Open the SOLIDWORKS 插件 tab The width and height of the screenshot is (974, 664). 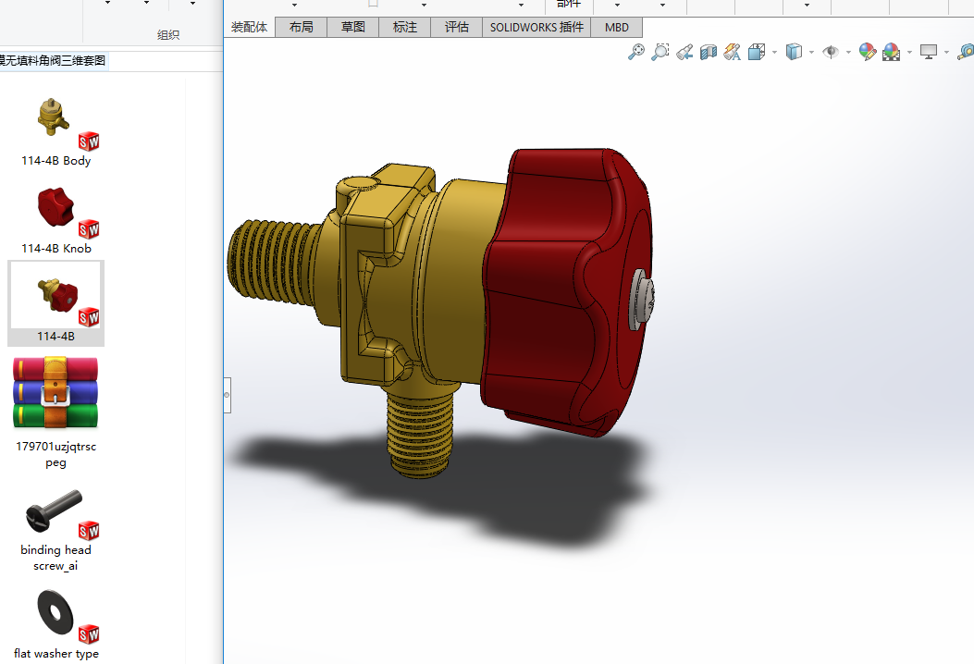[x=536, y=27]
